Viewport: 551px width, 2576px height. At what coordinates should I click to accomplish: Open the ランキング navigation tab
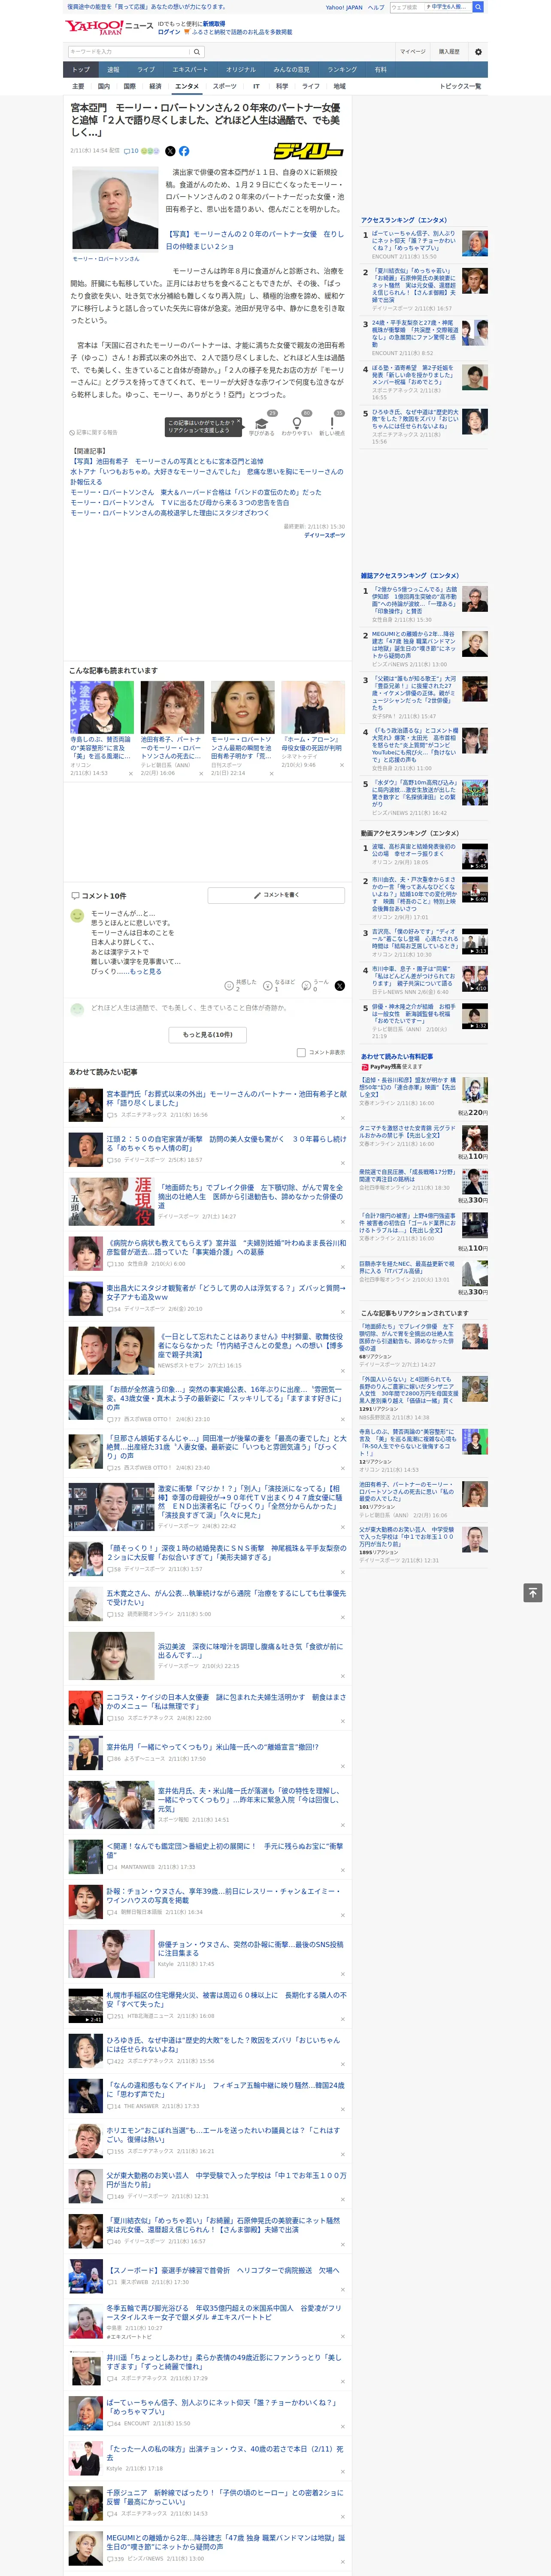pyautogui.click(x=342, y=70)
